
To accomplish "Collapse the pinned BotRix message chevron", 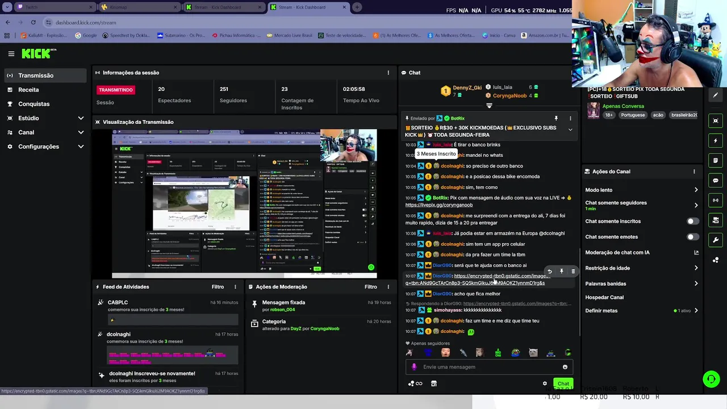I will pos(570,130).
